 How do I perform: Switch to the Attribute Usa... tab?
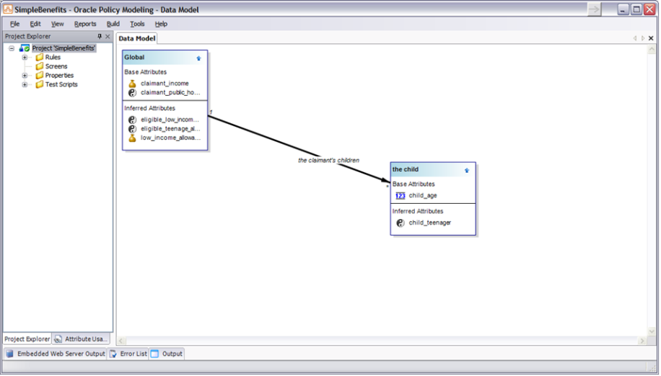[81, 339]
